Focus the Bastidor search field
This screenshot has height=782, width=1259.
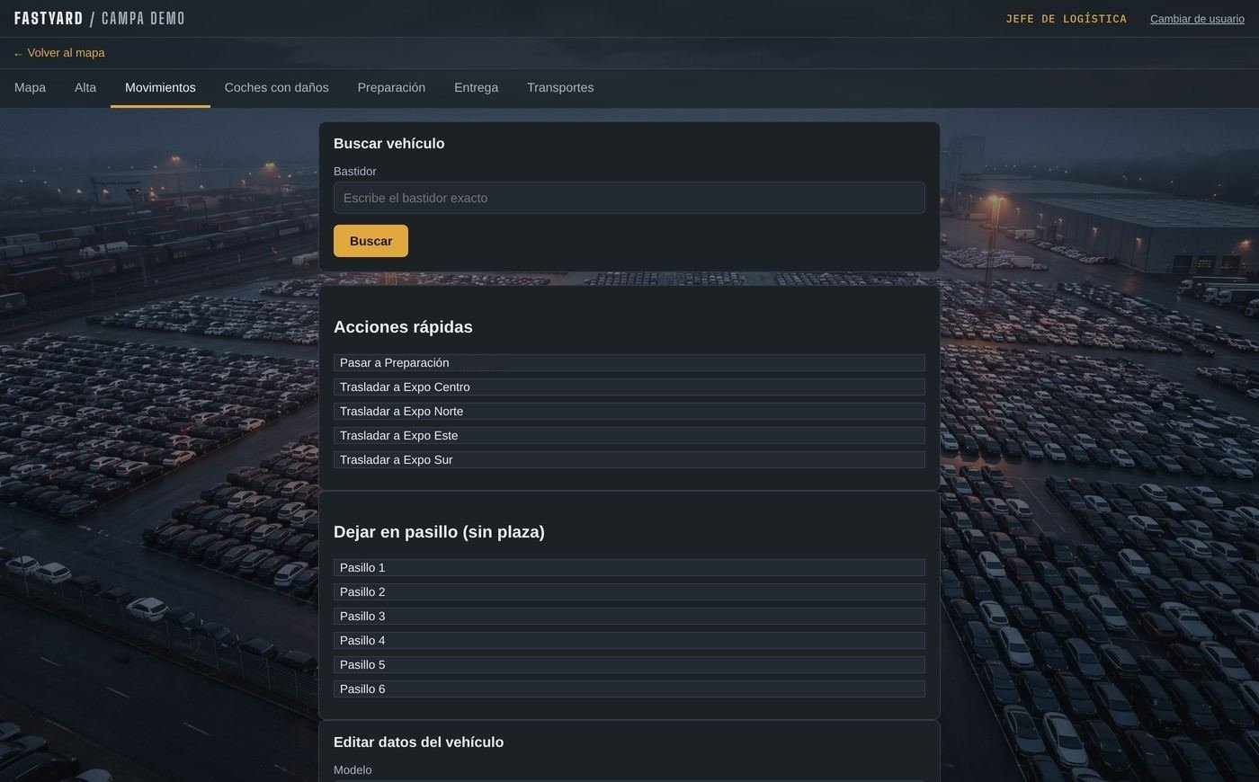pyautogui.click(x=629, y=198)
